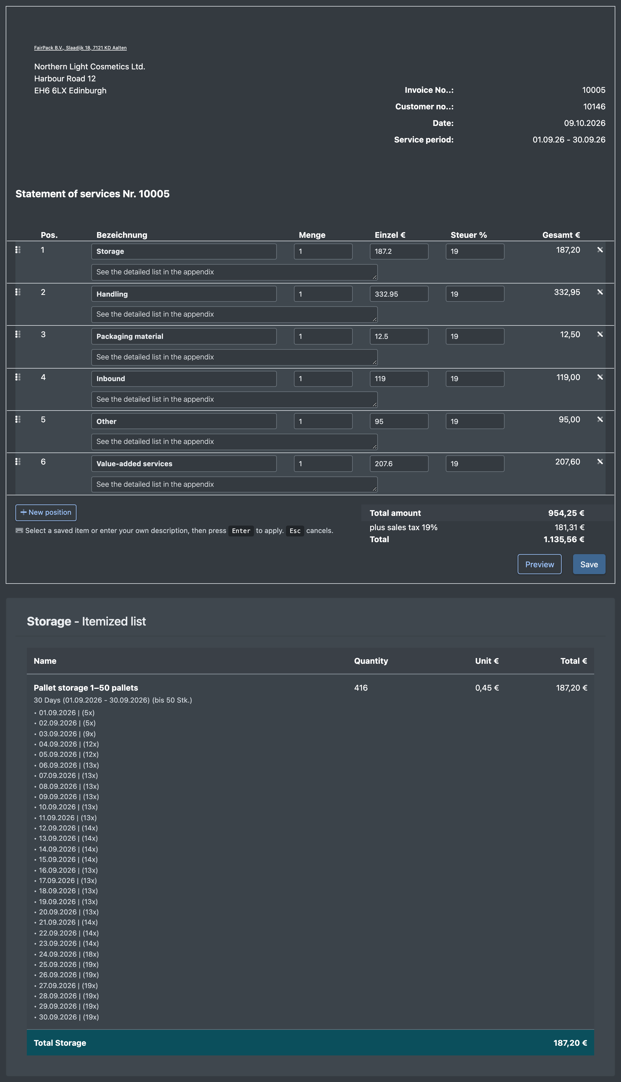Click the Inbound unit price 119 field
621x1082 pixels.
399,379
